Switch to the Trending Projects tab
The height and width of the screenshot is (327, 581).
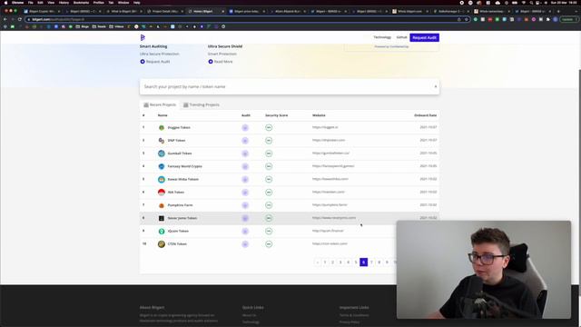202,105
